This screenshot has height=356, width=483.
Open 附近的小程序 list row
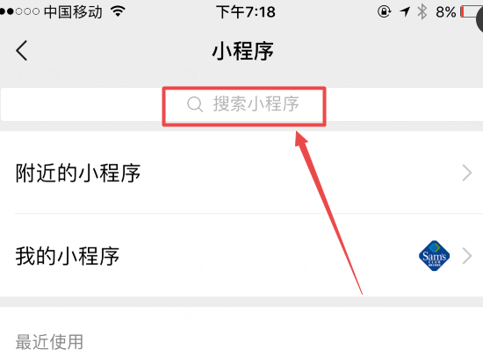pos(241,173)
